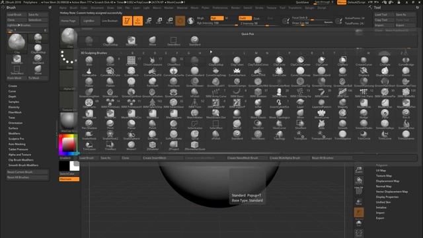Pick the TrimDynamic brush
The width and height of the screenshot is (423, 238).
406,135
